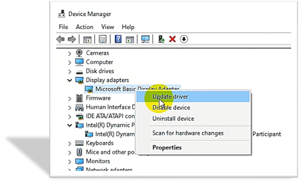Select the Human Interface D... tree label
The image size is (299, 183).
point(111,107)
